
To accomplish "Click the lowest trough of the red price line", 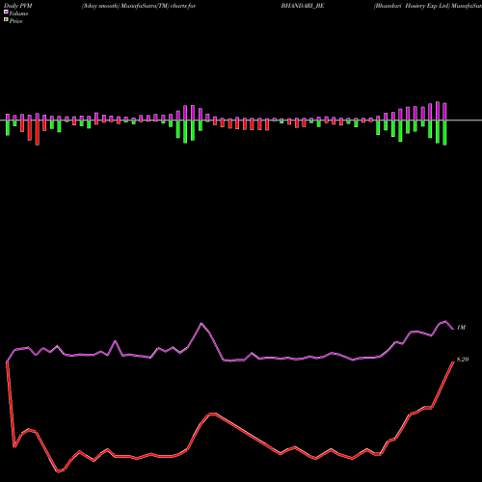I will (58, 471).
